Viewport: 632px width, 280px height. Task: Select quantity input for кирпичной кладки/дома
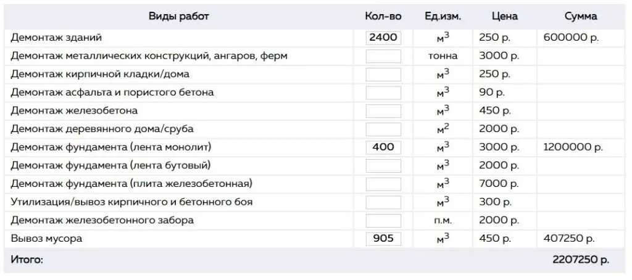pyautogui.click(x=383, y=75)
